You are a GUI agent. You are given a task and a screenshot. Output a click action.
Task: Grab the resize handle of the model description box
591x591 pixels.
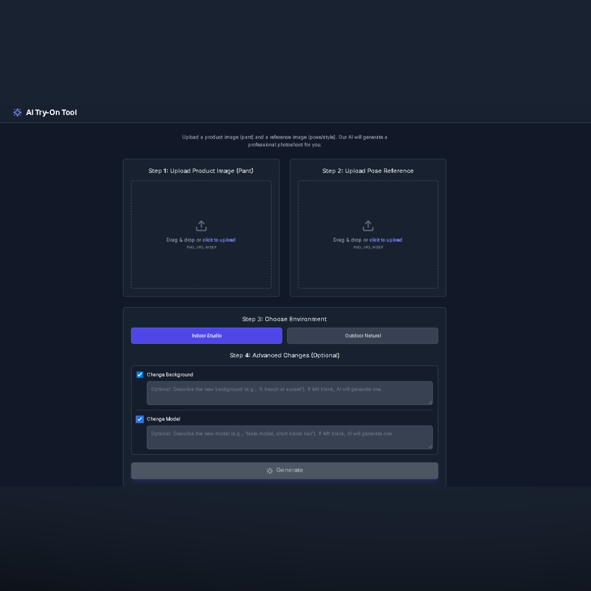pyautogui.click(x=430, y=447)
